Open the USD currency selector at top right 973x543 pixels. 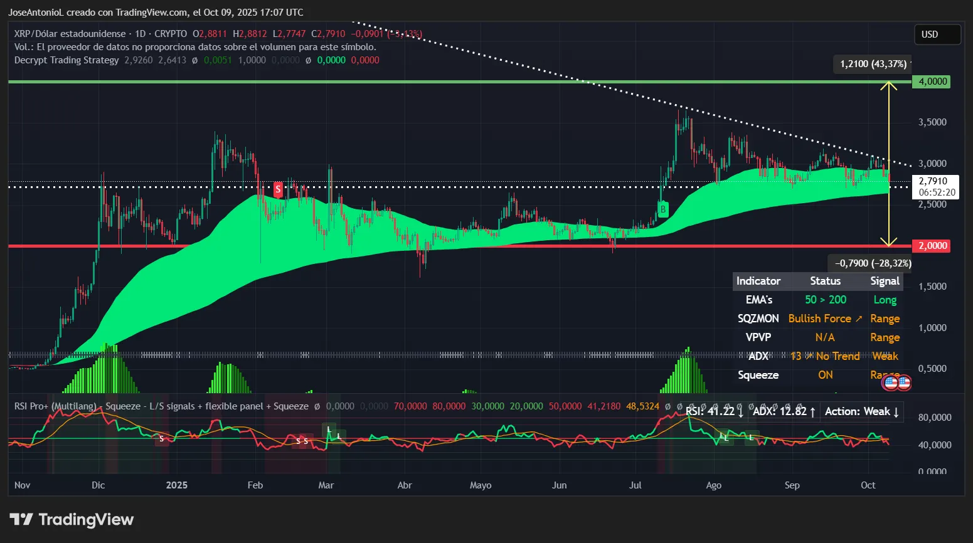[937, 34]
